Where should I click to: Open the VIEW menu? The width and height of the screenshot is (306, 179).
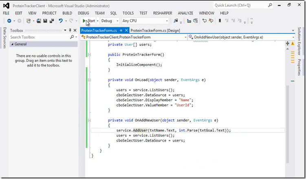32,13
